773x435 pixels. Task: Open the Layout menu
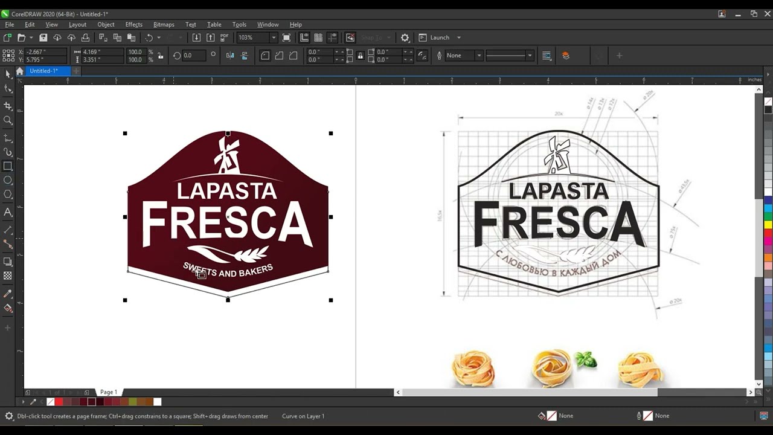click(77, 25)
